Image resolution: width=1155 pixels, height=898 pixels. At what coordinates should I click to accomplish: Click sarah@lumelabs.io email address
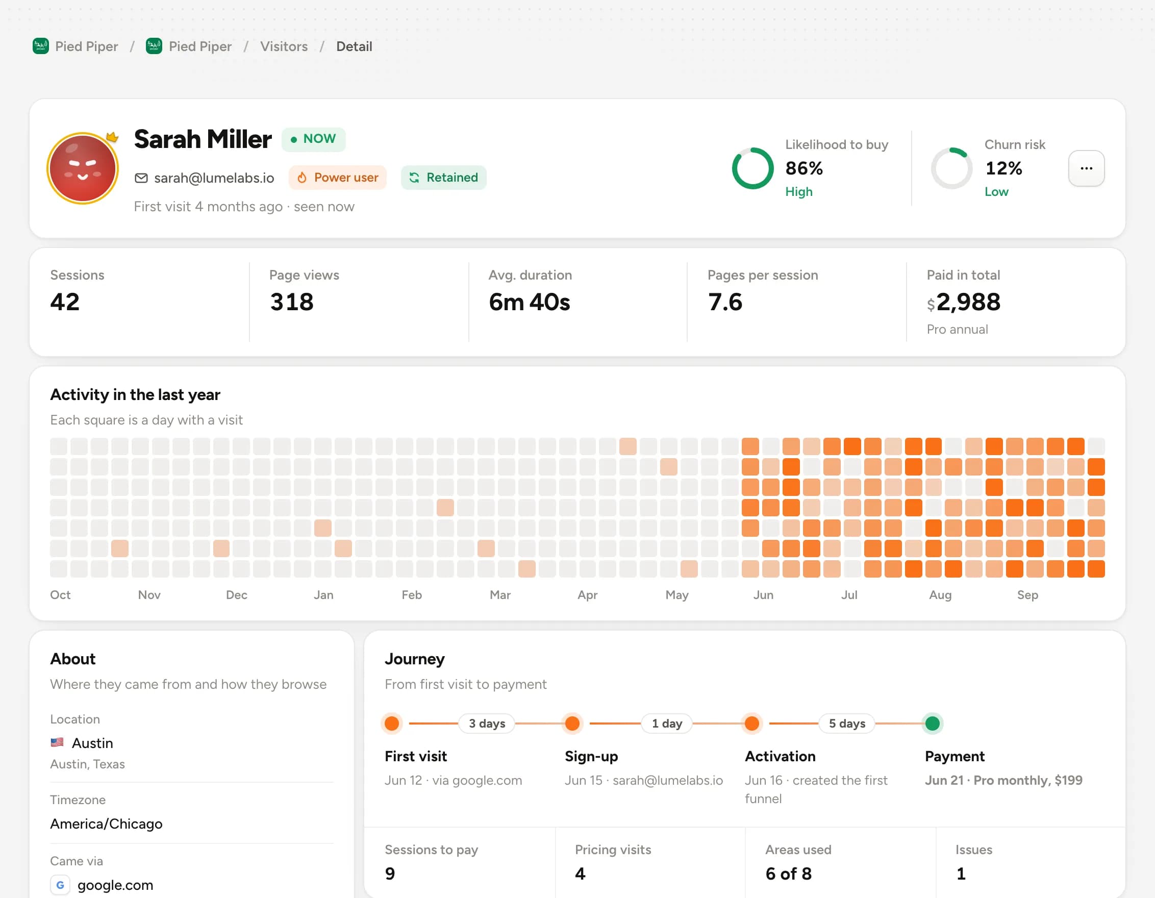point(214,178)
